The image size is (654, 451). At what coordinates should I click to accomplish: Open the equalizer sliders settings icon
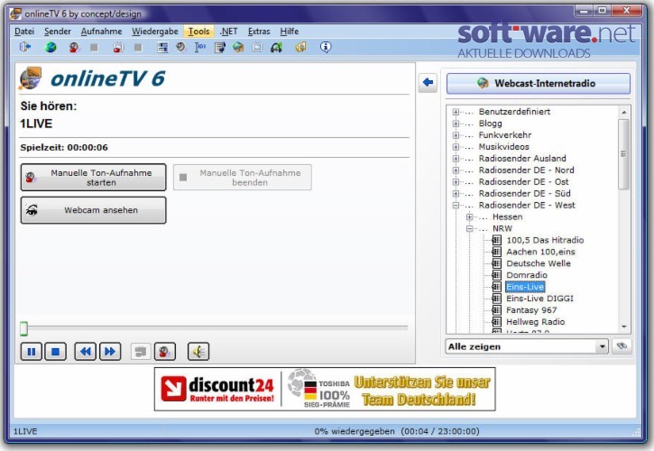point(162,48)
